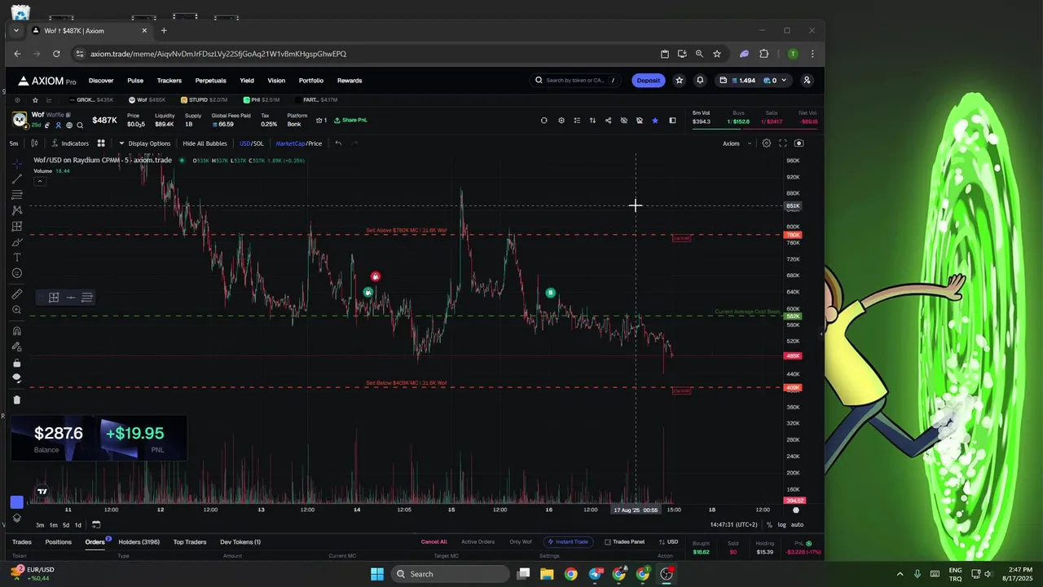Open the user account icon
The image size is (1043, 587).
coord(807,80)
